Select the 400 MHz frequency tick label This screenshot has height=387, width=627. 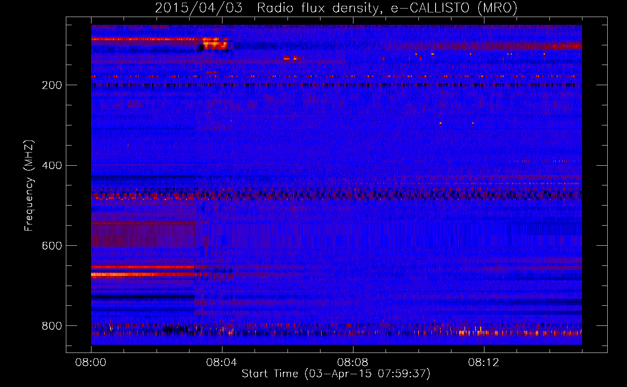(x=52, y=166)
